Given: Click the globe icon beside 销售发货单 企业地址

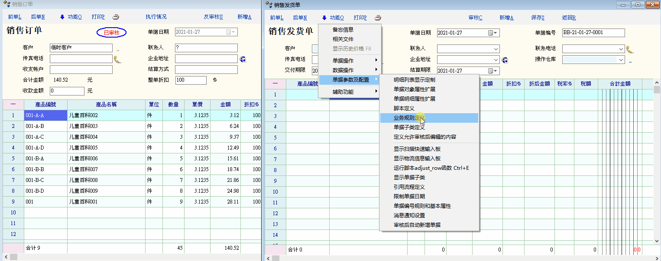Looking at the screenshot, I should coord(504,60).
